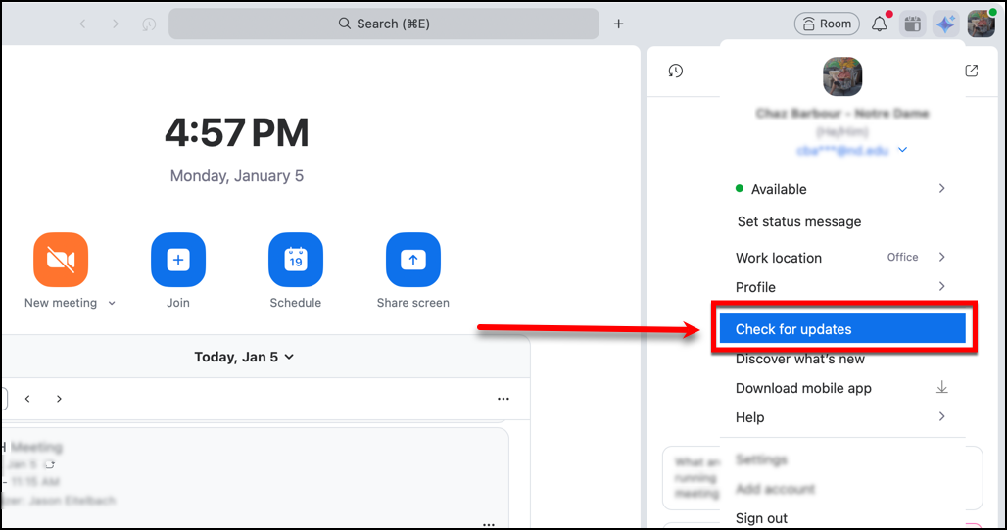Click the calendar icon in top bar
The height and width of the screenshot is (530, 1007).
pyautogui.click(x=912, y=24)
